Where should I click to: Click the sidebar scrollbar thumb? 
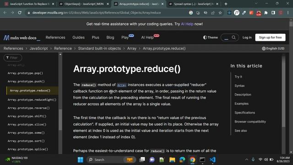click(60, 120)
